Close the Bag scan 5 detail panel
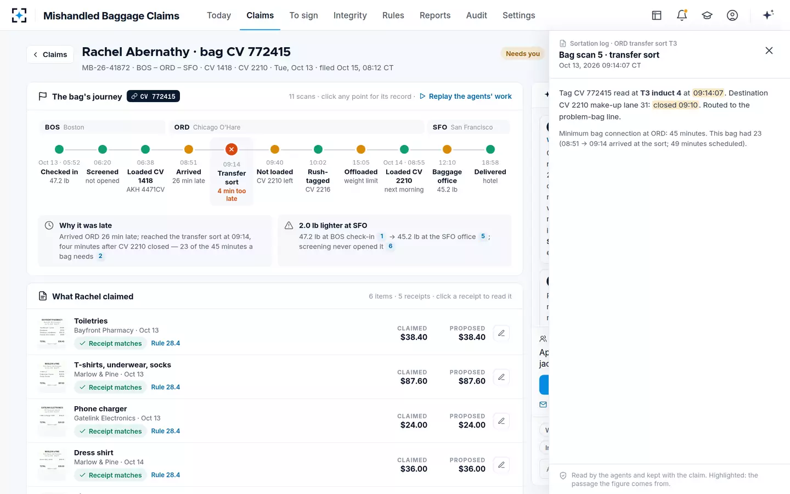Viewport: 790px width, 494px height. click(769, 50)
